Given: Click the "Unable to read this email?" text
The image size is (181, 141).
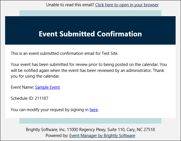Looking at the screenshot, I should click(70, 5).
